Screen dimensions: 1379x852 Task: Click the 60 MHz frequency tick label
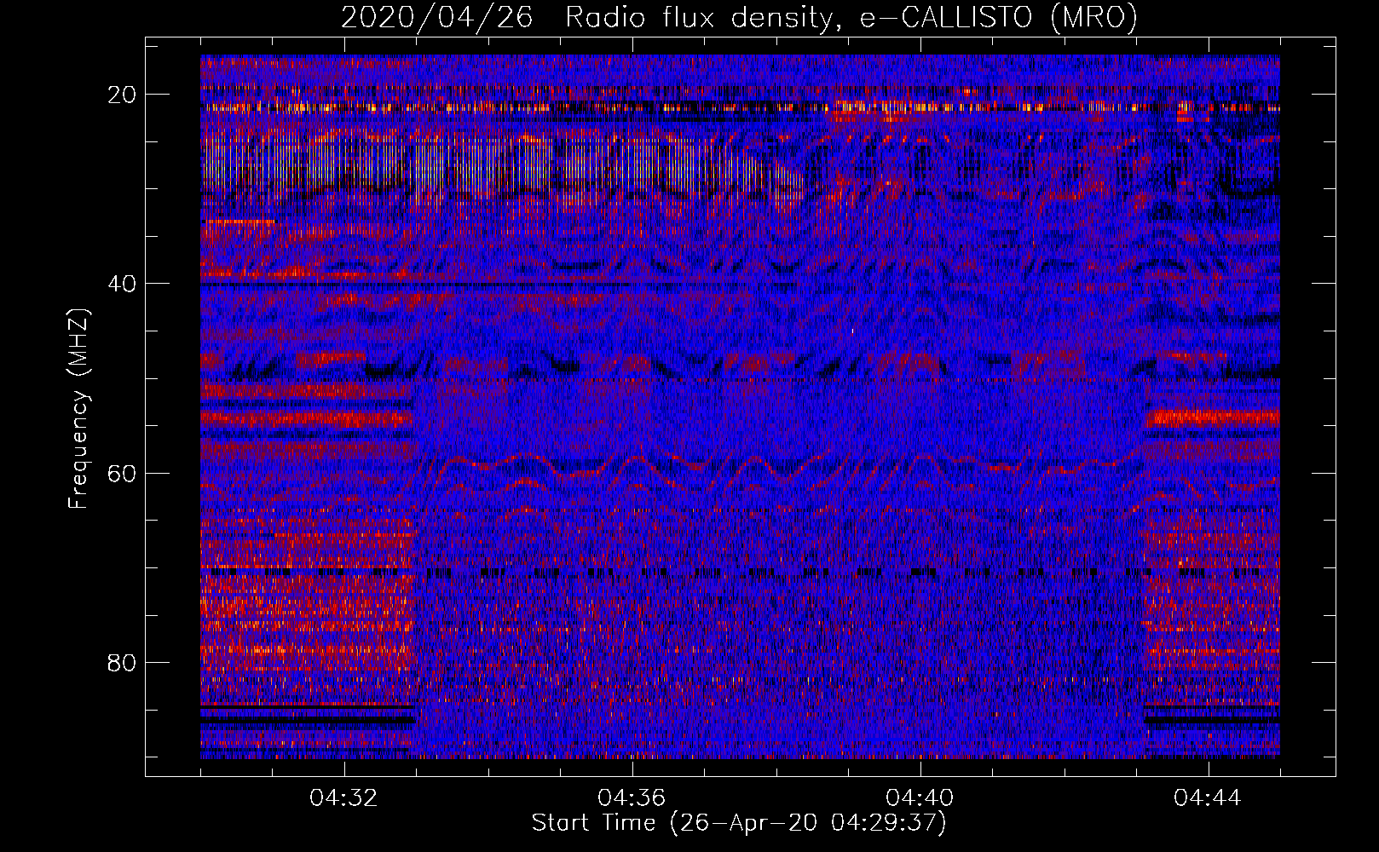pos(122,473)
